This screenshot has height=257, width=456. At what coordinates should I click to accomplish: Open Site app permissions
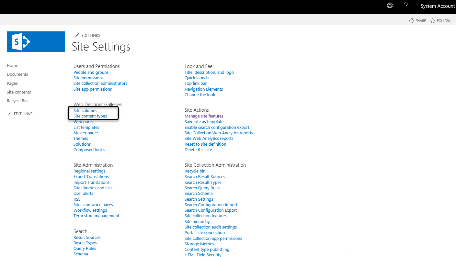click(93, 89)
